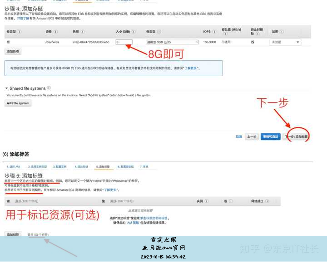This screenshot has height=262, width=327.
Task: Switch to the 1. 选择 AMI tab
Action: point(13,167)
